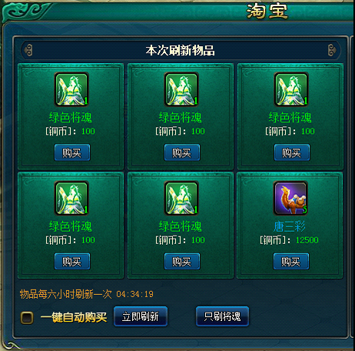Click the 唐三彩 camel item icon
Viewport: 355px width, 351px height.
click(290, 199)
